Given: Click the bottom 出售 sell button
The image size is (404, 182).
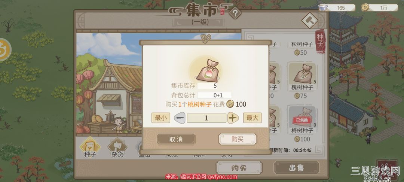Looking at the screenshot, I should pos(296,168).
